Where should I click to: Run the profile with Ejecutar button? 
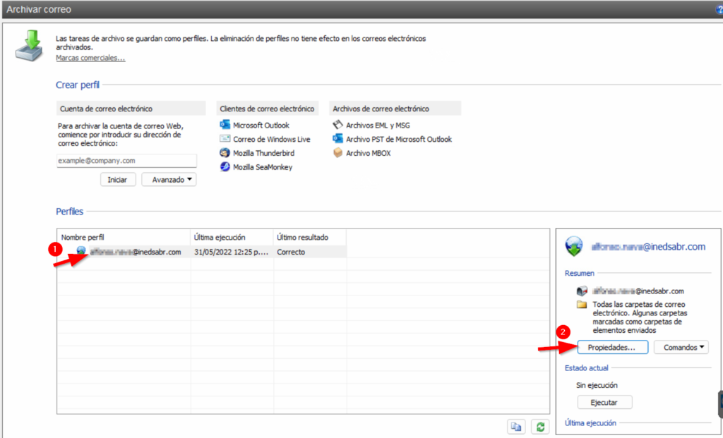pyautogui.click(x=604, y=402)
